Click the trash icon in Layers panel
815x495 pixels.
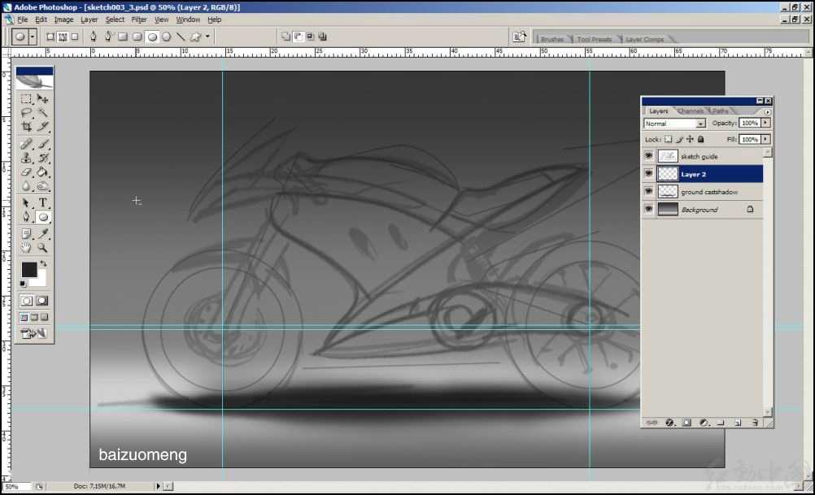click(x=755, y=423)
